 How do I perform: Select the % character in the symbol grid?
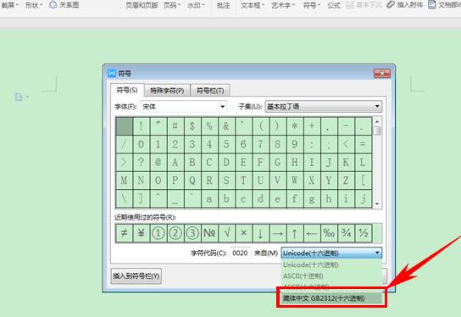209,126
